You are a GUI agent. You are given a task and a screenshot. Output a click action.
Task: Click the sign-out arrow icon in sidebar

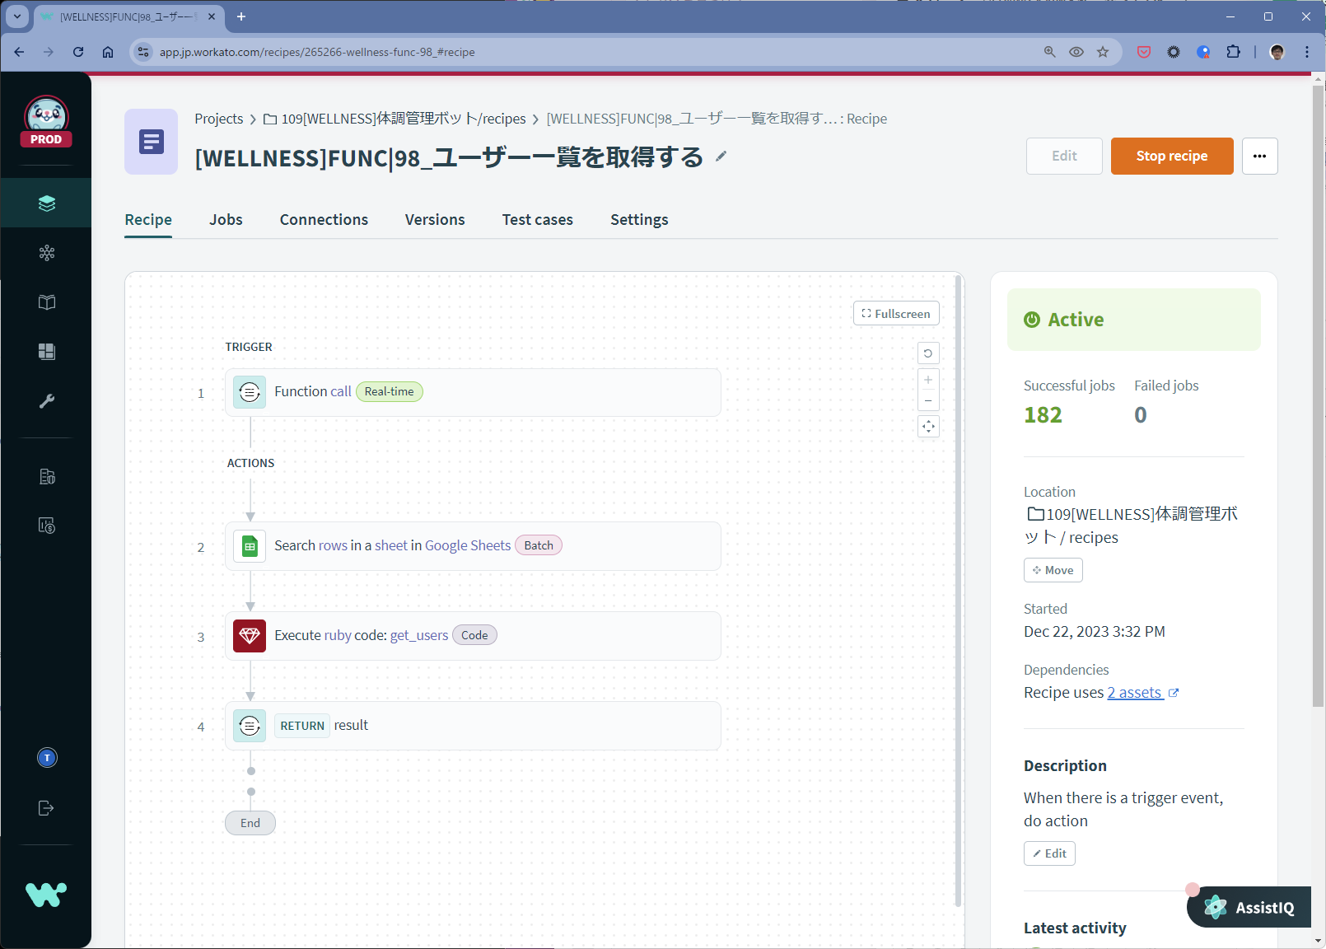click(47, 808)
